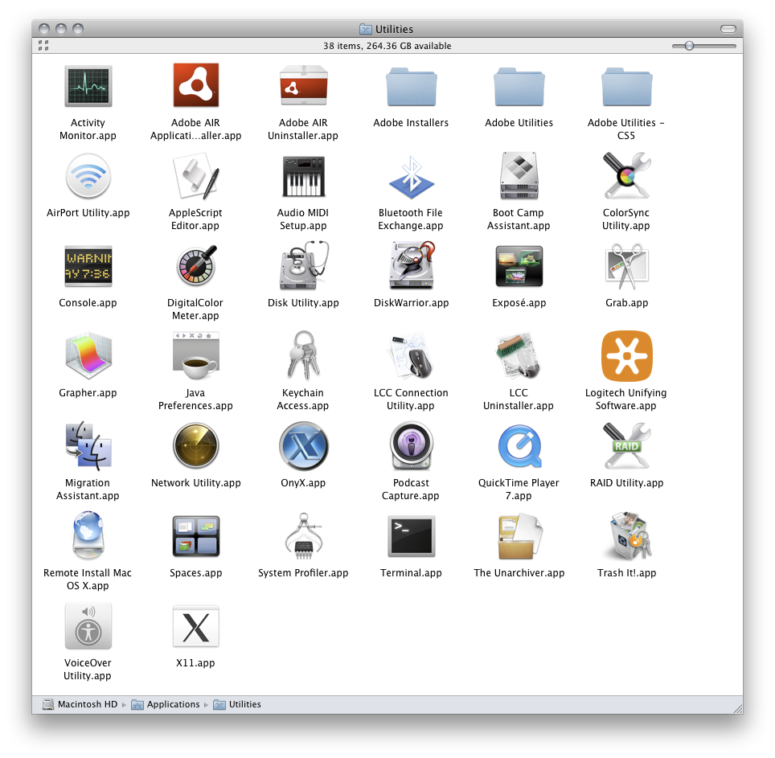Screen dimensions: 775x758
Task: Select the Migration Assistant icon
Action: pyautogui.click(x=88, y=445)
